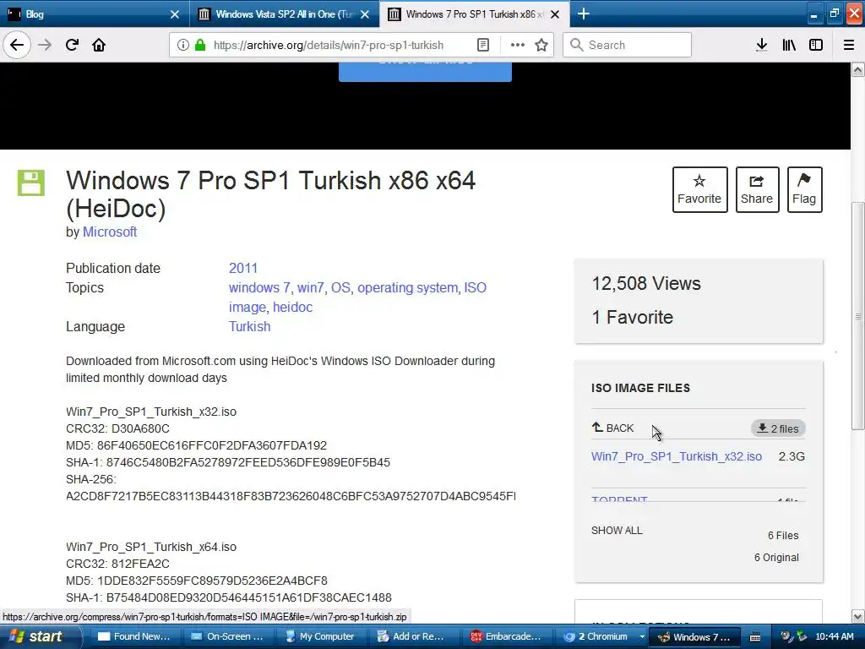The width and height of the screenshot is (865, 649).
Task: Click the scrollbar up arrow
Action: coord(858,69)
